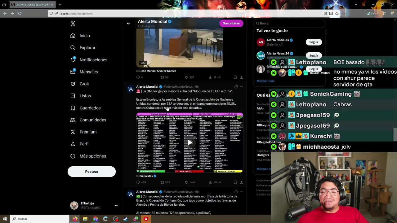Reload the page in the browser
Viewport: 397px width, 223px height.
click(20, 13)
